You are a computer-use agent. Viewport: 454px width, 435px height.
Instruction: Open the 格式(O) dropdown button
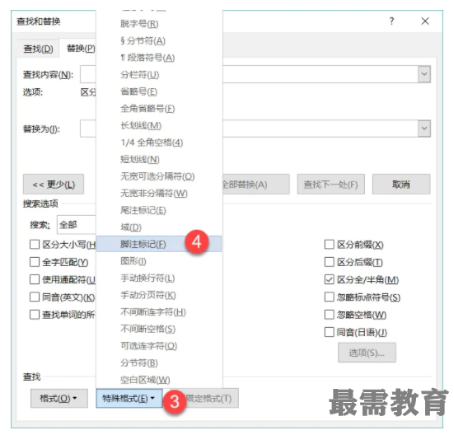click(59, 399)
